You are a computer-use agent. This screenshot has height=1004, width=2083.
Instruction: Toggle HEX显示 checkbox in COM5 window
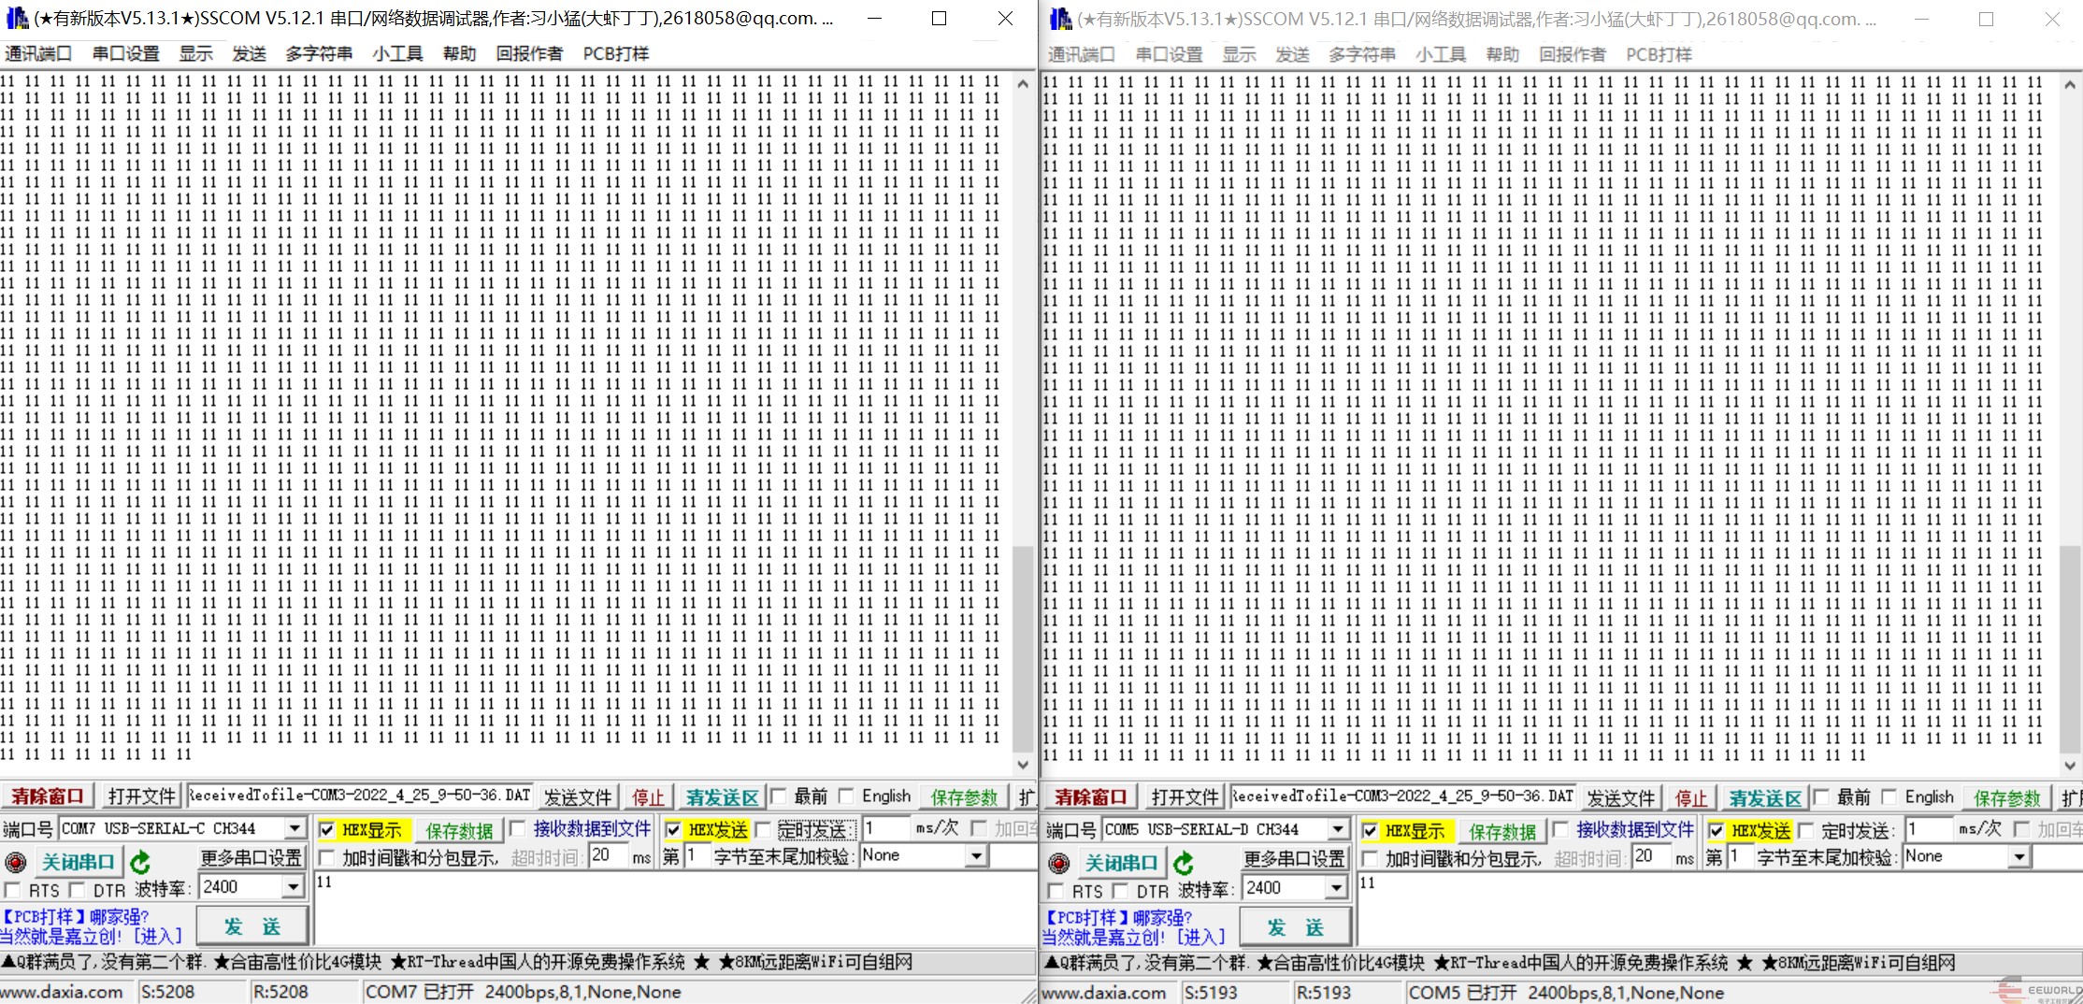pos(1371,831)
